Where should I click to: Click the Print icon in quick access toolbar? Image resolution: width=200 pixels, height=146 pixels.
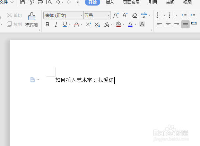(x=40, y=2)
